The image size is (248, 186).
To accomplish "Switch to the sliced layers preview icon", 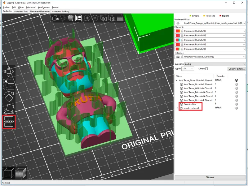I will (x=20, y=173).
